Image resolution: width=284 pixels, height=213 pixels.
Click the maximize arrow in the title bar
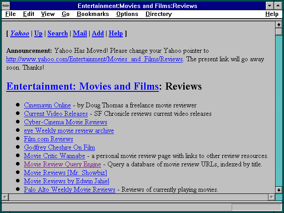click(278, 6)
